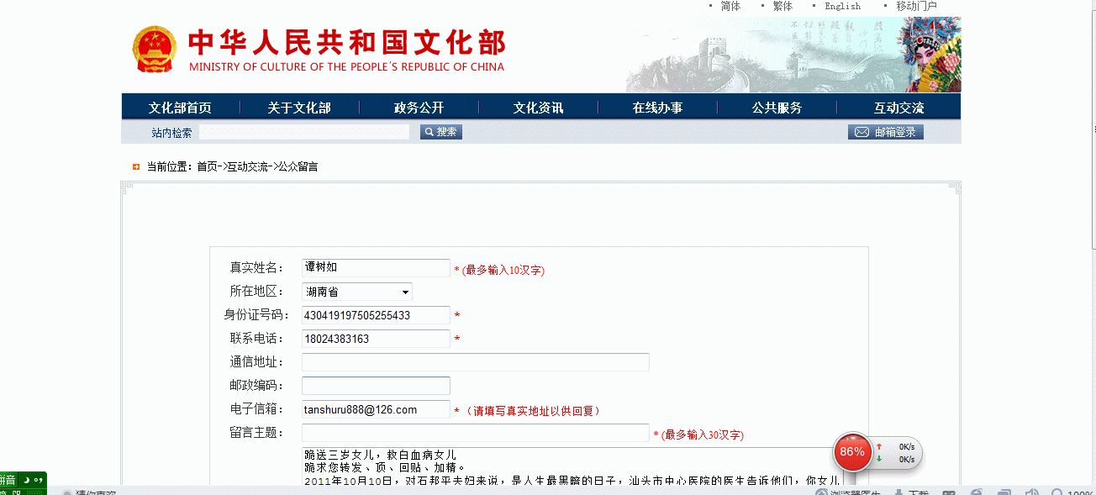The image size is (1096, 495).
Task: Click into the 通信地址 address field
Action: pos(475,362)
